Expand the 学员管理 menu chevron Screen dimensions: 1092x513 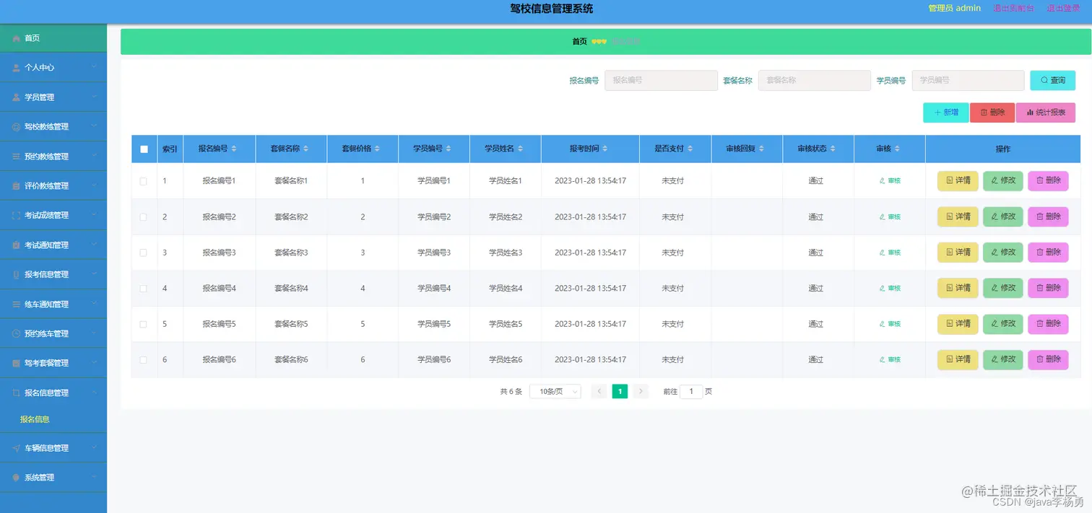95,97
